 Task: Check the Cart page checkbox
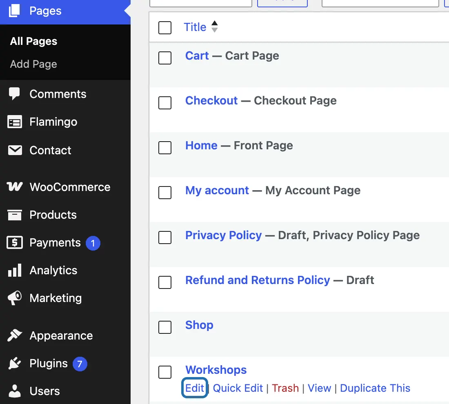coord(165,58)
